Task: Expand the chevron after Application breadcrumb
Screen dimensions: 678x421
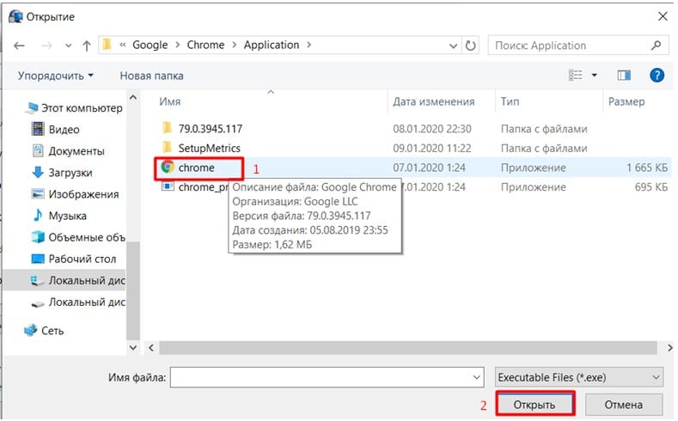Action: point(308,45)
